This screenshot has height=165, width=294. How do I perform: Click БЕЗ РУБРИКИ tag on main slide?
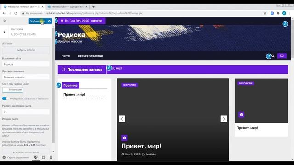pyautogui.click(x=130, y=85)
